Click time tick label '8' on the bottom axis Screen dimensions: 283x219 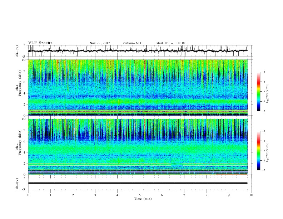[207, 195]
